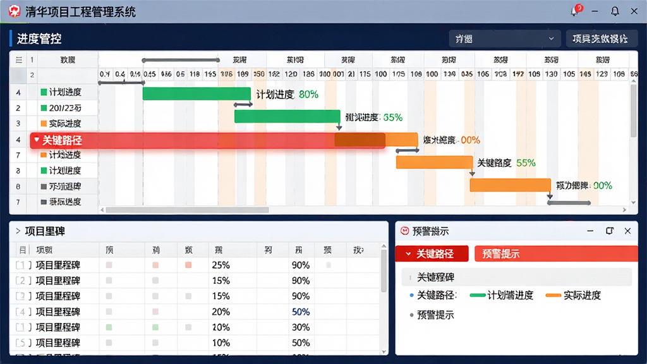Image resolution: width=647 pixels, height=364 pixels.
Task: Click the Gantt horizontal scroll left arrow
Action: 102,210
